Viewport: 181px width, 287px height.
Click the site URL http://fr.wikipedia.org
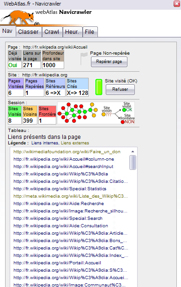click(x=45, y=75)
